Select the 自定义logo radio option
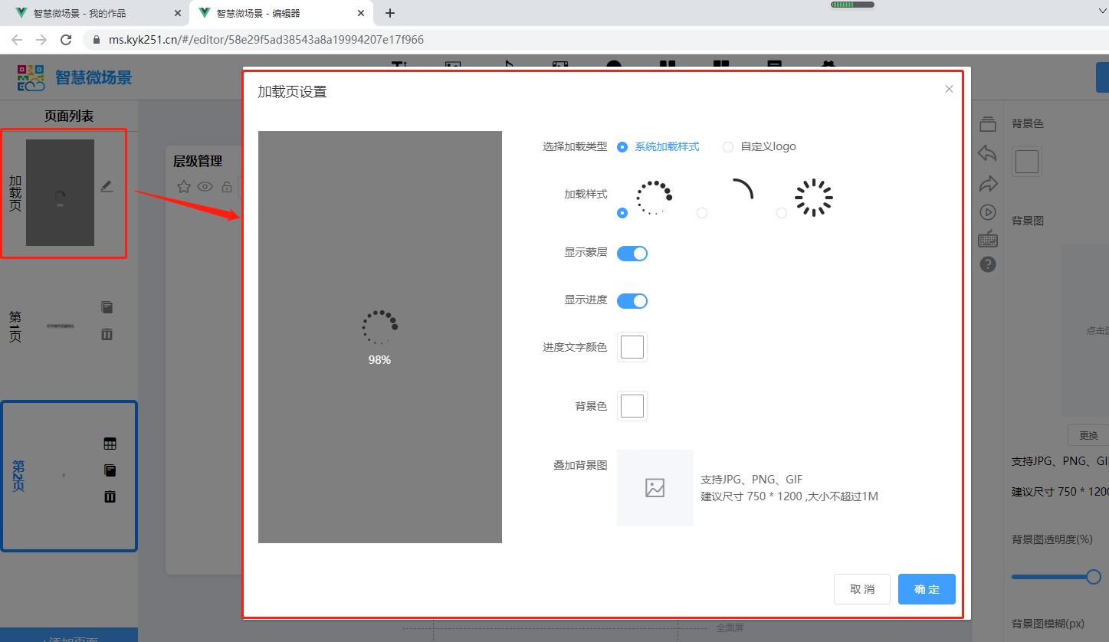The width and height of the screenshot is (1109, 642). pyautogui.click(x=728, y=147)
